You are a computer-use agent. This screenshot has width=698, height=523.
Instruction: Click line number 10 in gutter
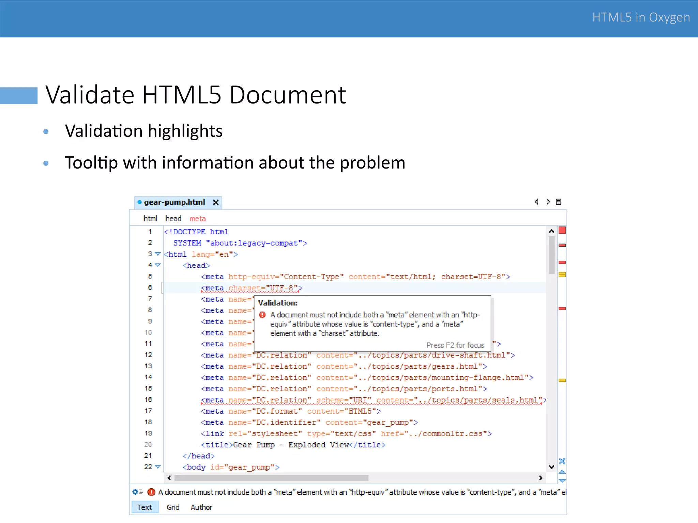pos(148,332)
